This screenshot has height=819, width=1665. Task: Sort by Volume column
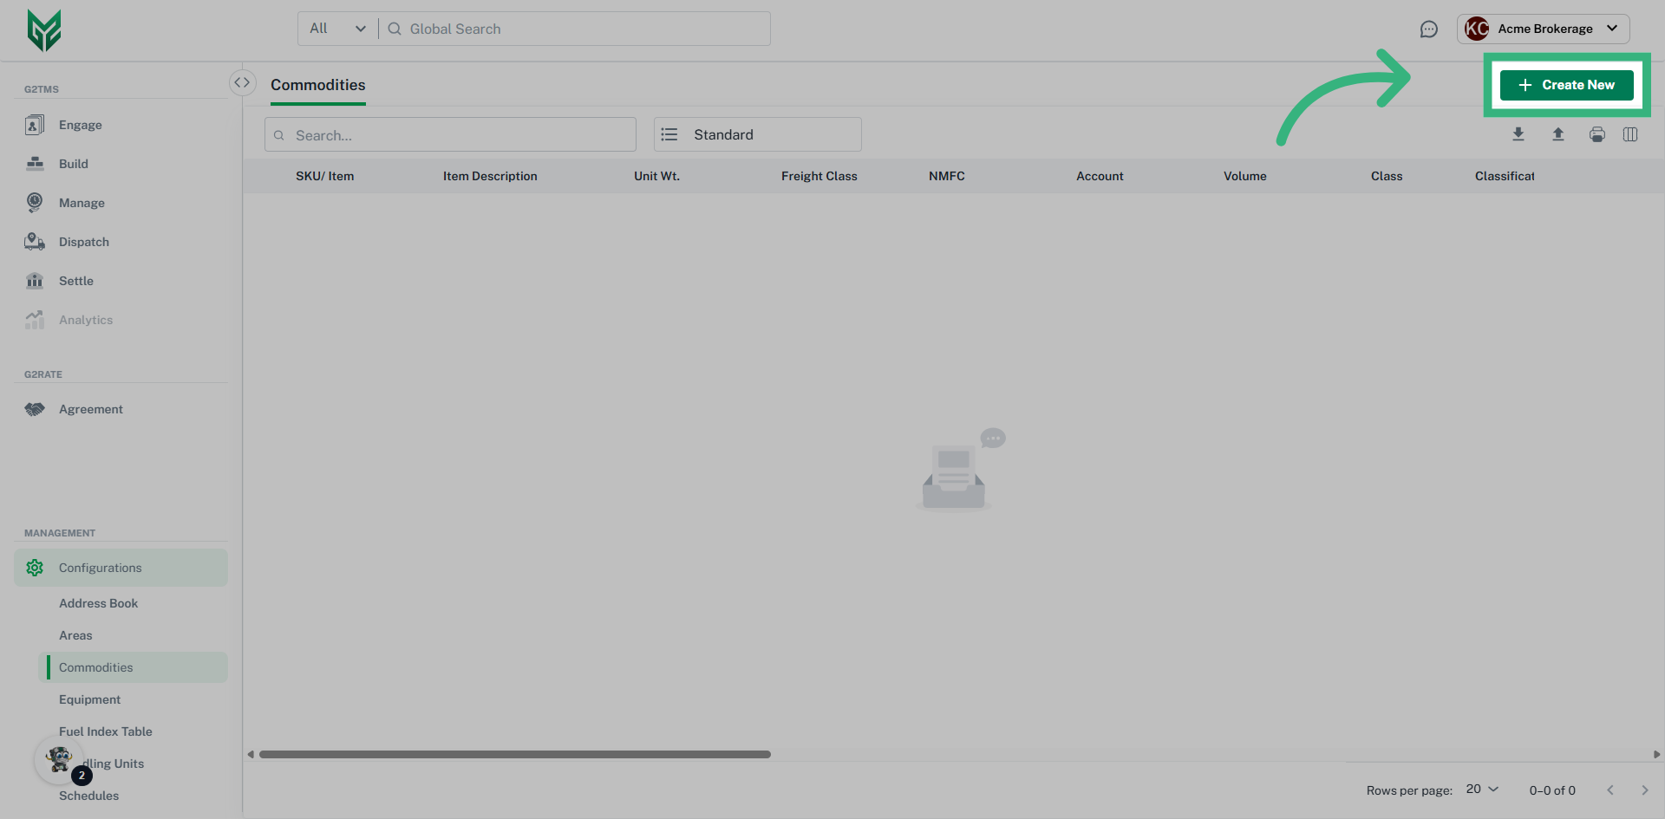[x=1244, y=176]
